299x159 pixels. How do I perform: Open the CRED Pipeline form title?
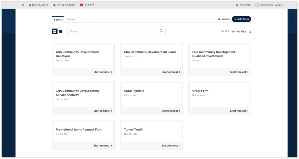134,91
